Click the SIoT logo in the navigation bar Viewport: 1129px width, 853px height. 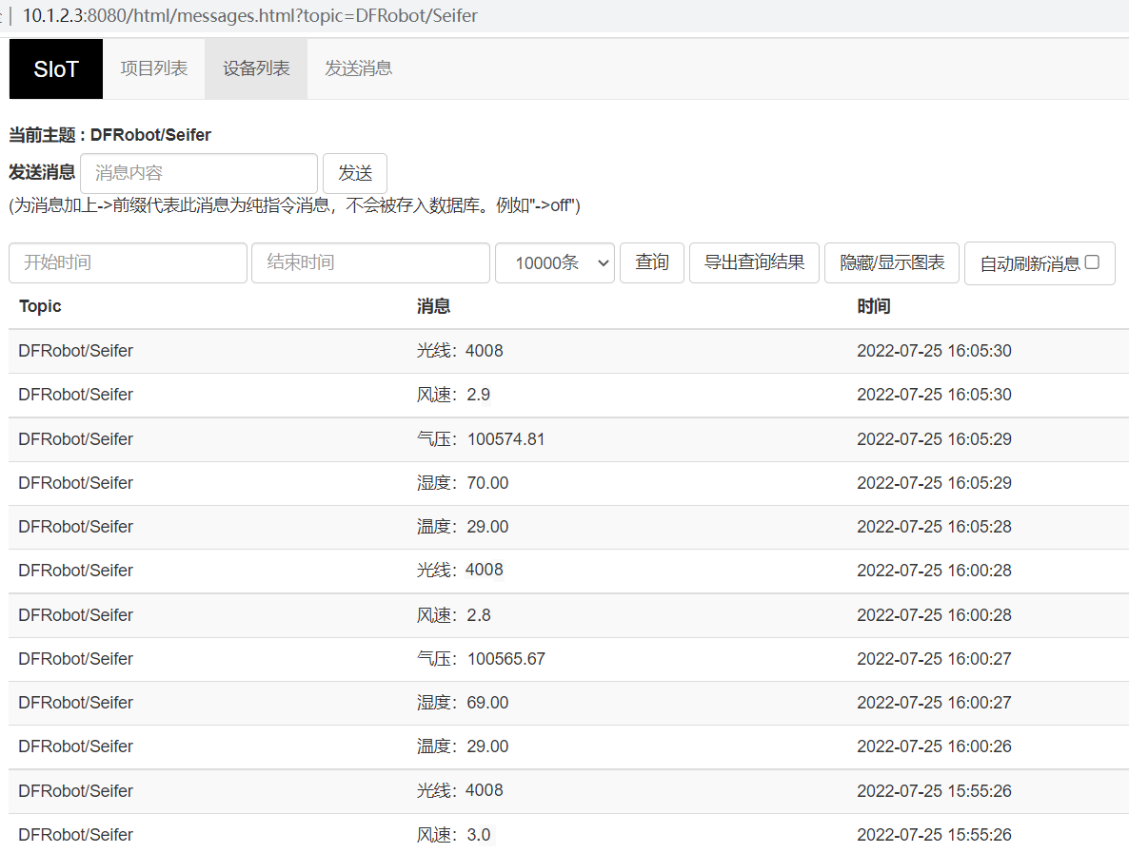[x=56, y=69]
